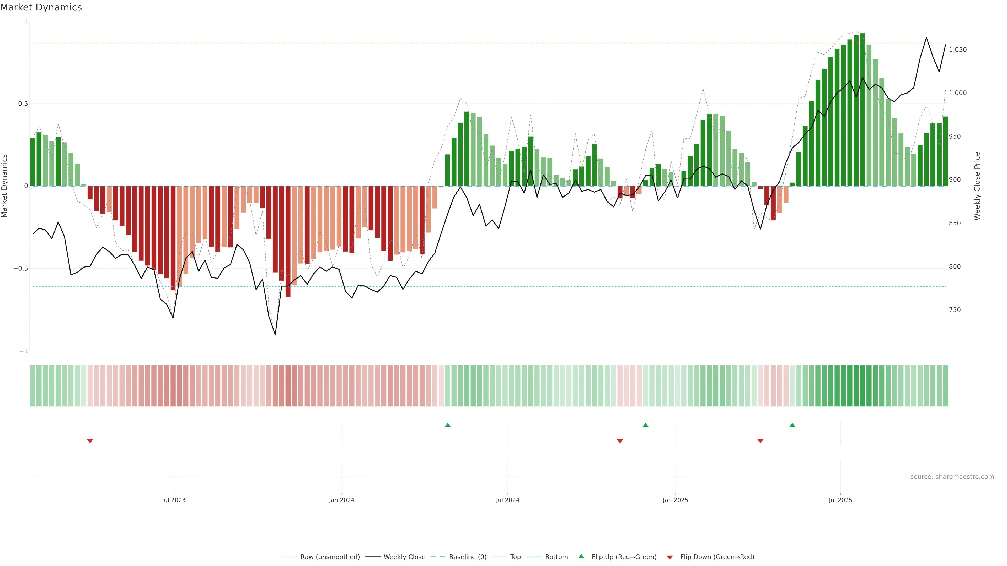
Task: Click the middle red flip-down triangle marker
Action: point(620,441)
